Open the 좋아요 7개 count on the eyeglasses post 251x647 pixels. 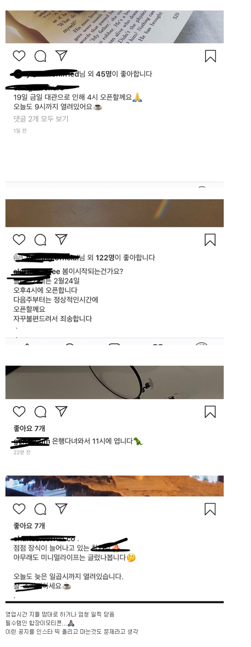[x=29, y=429]
